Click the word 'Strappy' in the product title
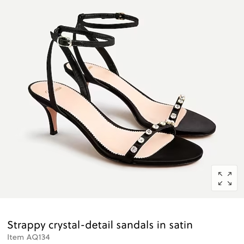The height and width of the screenshot is (244, 244). click(x=27, y=225)
